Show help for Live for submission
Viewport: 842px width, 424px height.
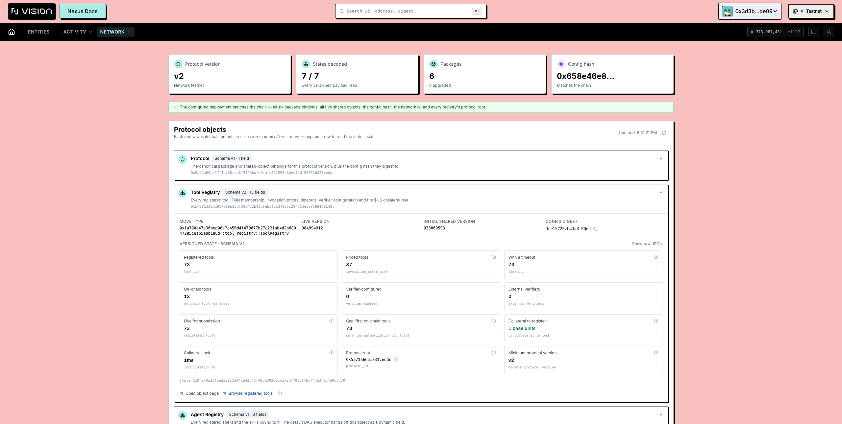click(331, 321)
